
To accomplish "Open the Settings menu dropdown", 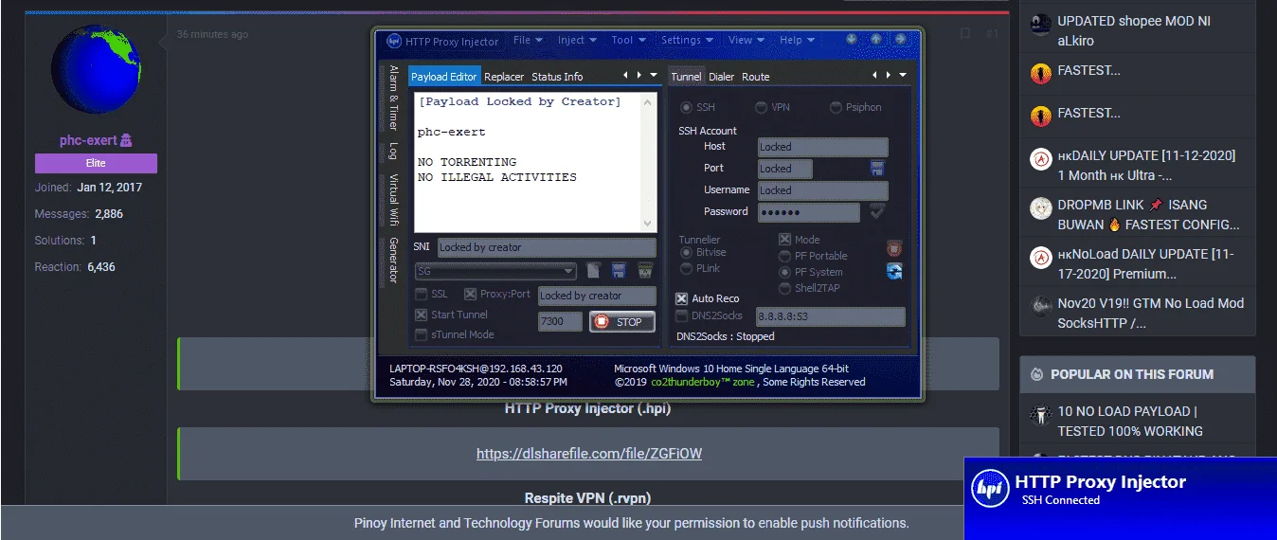I will (x=687, y=40).
